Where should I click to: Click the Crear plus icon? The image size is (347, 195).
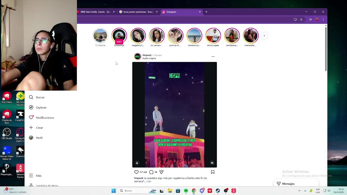(x=31, y=128)
